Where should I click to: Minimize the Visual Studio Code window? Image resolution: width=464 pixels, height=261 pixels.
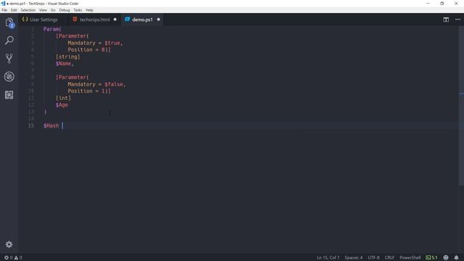click(x=428, y=4)
